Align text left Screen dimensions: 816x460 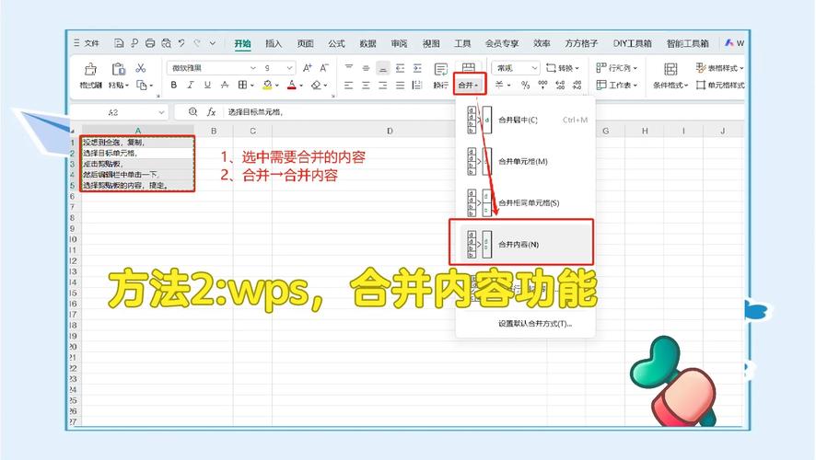pos(349,86)
